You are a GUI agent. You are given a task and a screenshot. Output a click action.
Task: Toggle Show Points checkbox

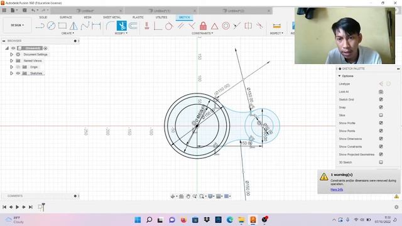(381, 131)
